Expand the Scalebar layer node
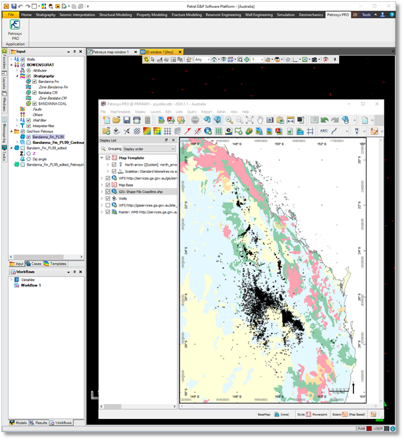This screenshot has width=404, height=440. 108,172
